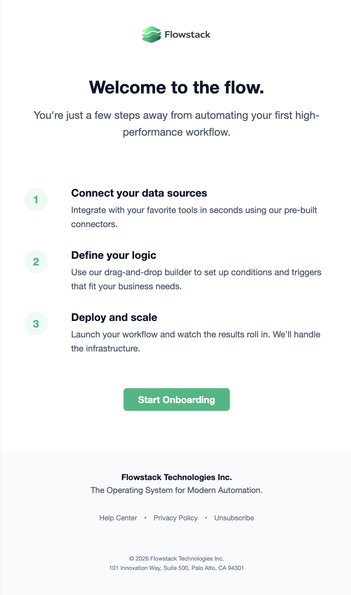Click the drag-and-drop builder description text
This screenshot has height=595, width=351.
coord(196,279)
